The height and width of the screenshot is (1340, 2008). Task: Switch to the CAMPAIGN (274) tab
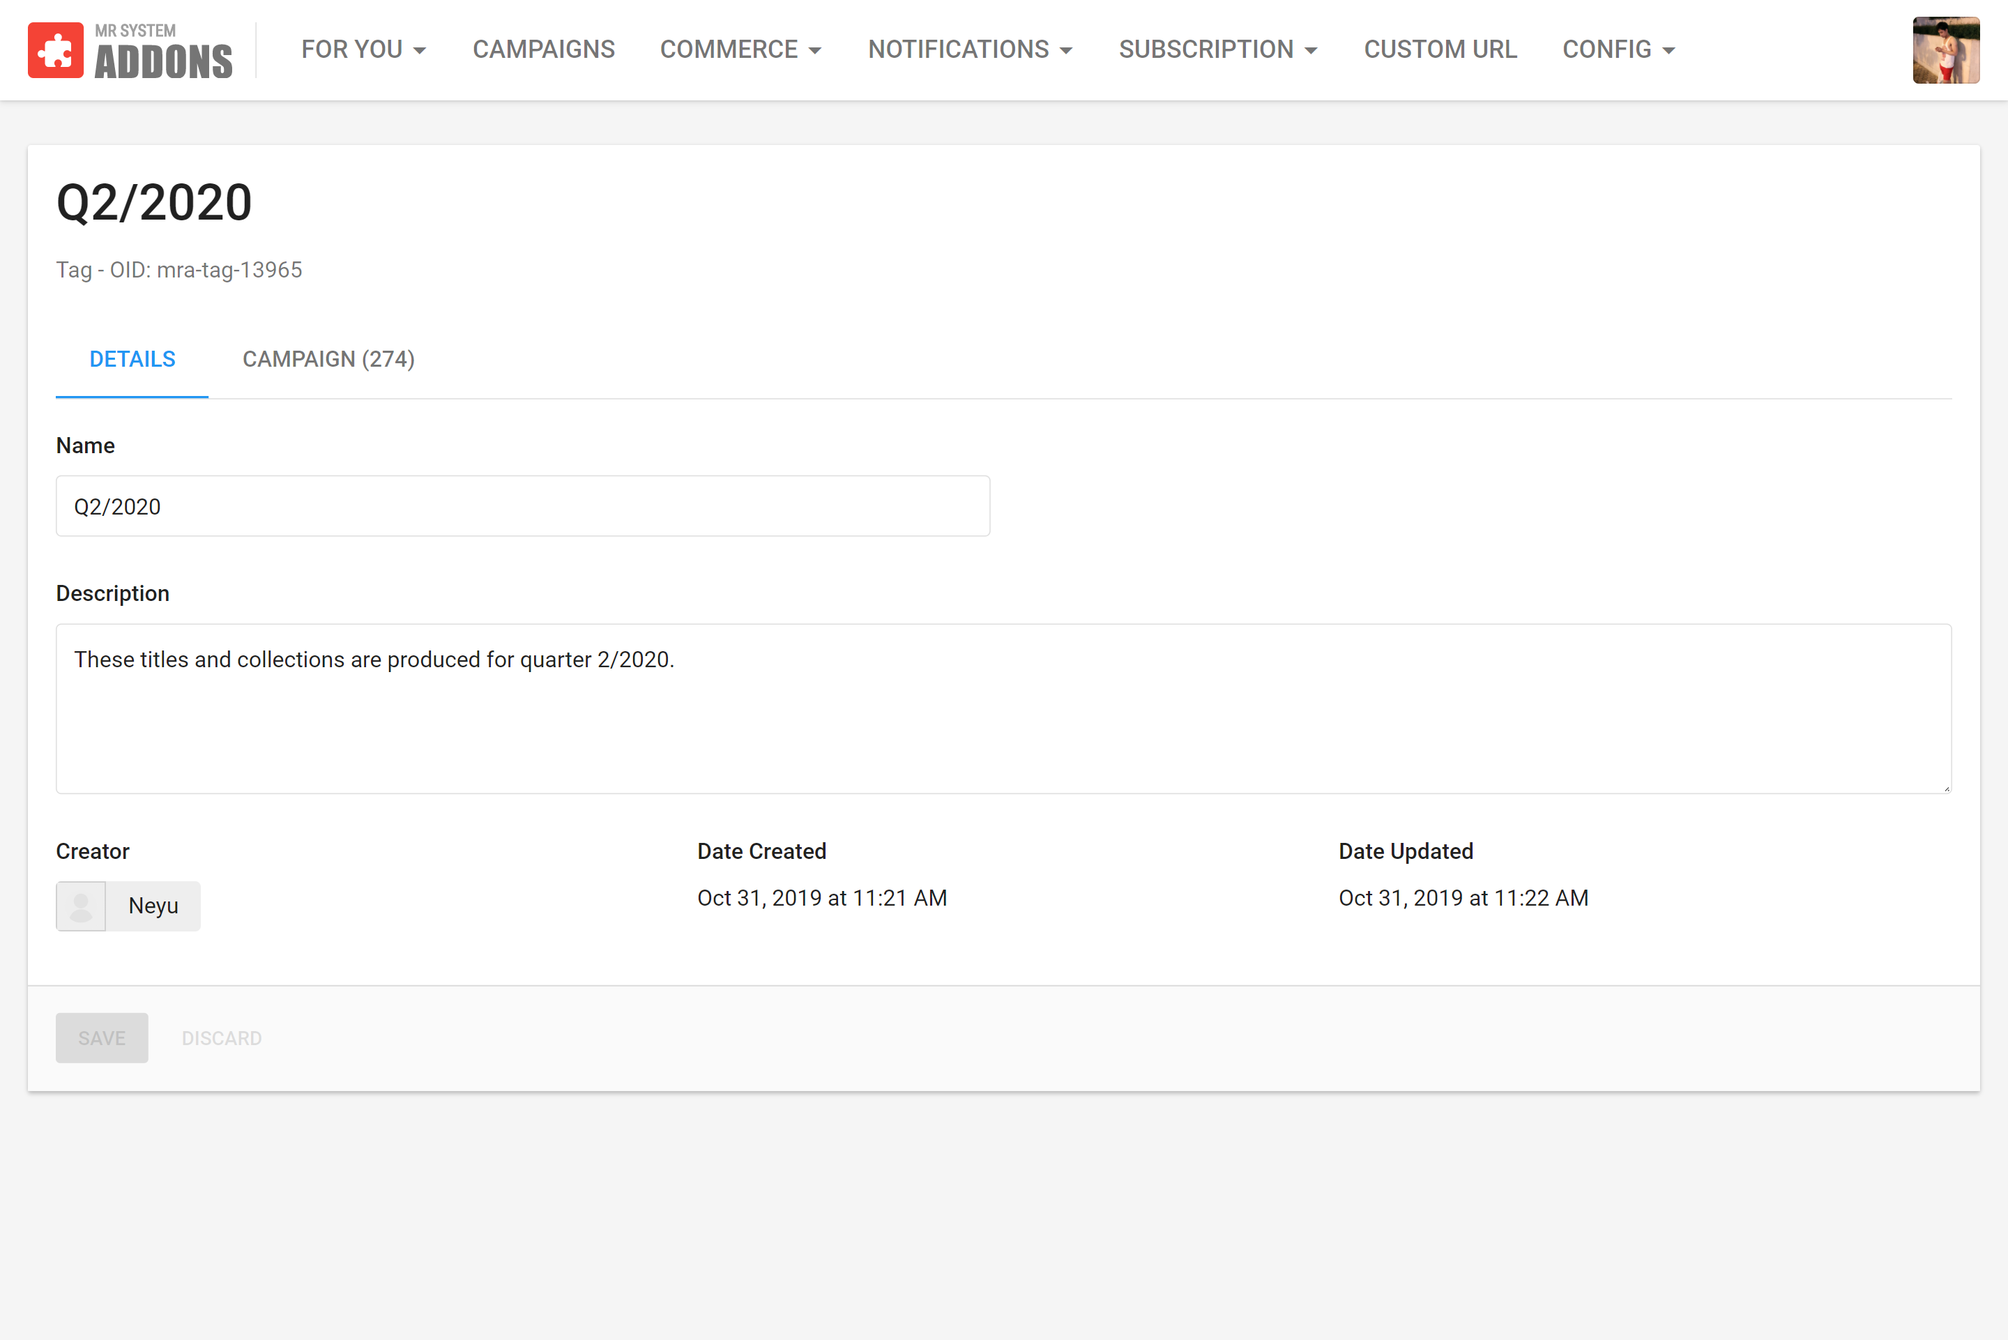(328, 359)
